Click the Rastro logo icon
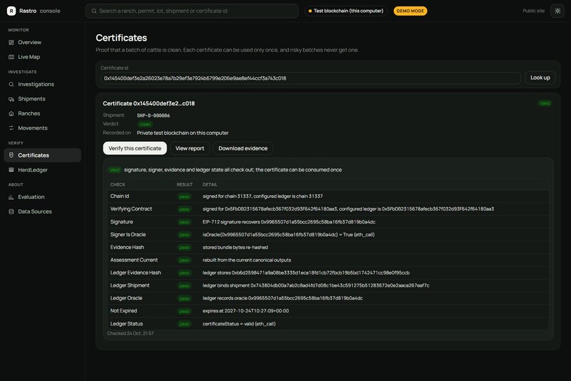571x381 pixels. [11, 11]
